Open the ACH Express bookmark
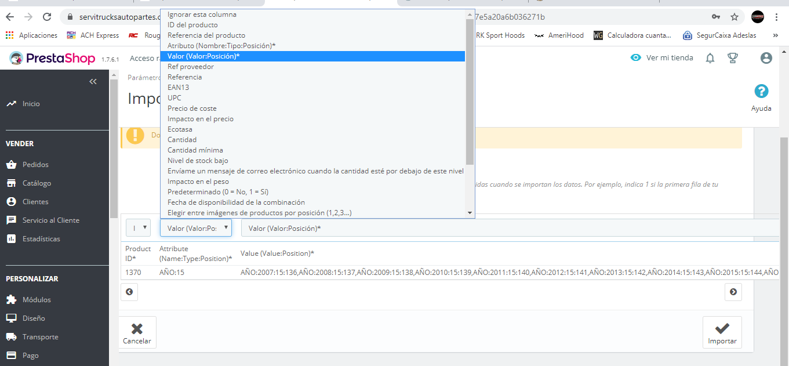Viewport: 789px width, 366px height. tap(93, 35)
